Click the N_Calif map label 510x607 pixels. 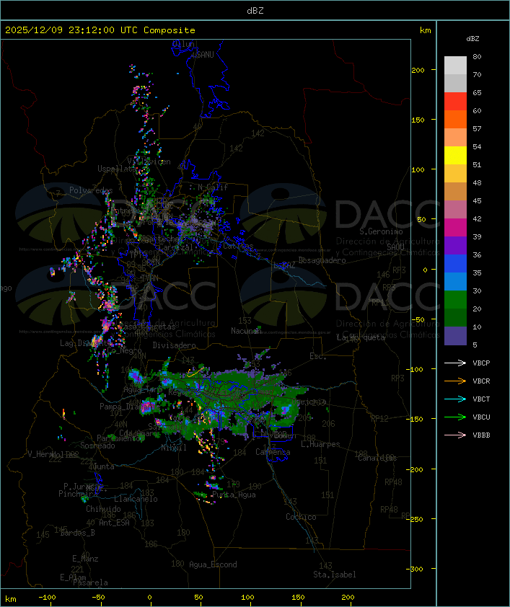(x=213, y=187)
